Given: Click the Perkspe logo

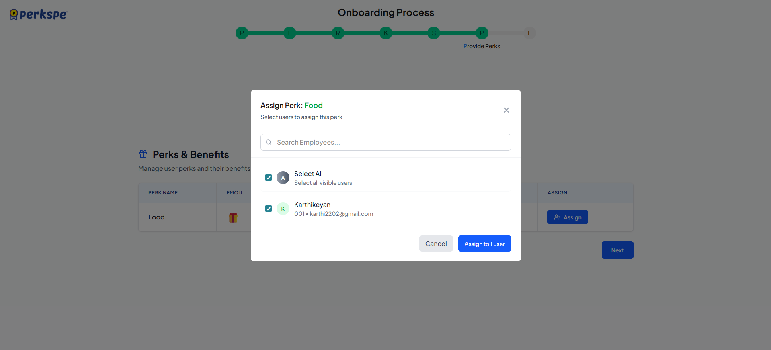Looking at the screenshot, I should 39,14.
